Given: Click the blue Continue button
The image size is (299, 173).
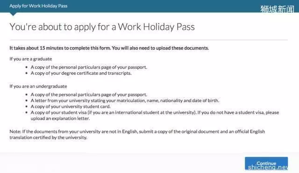Looking at the screenshot, I should click(266, 163).
